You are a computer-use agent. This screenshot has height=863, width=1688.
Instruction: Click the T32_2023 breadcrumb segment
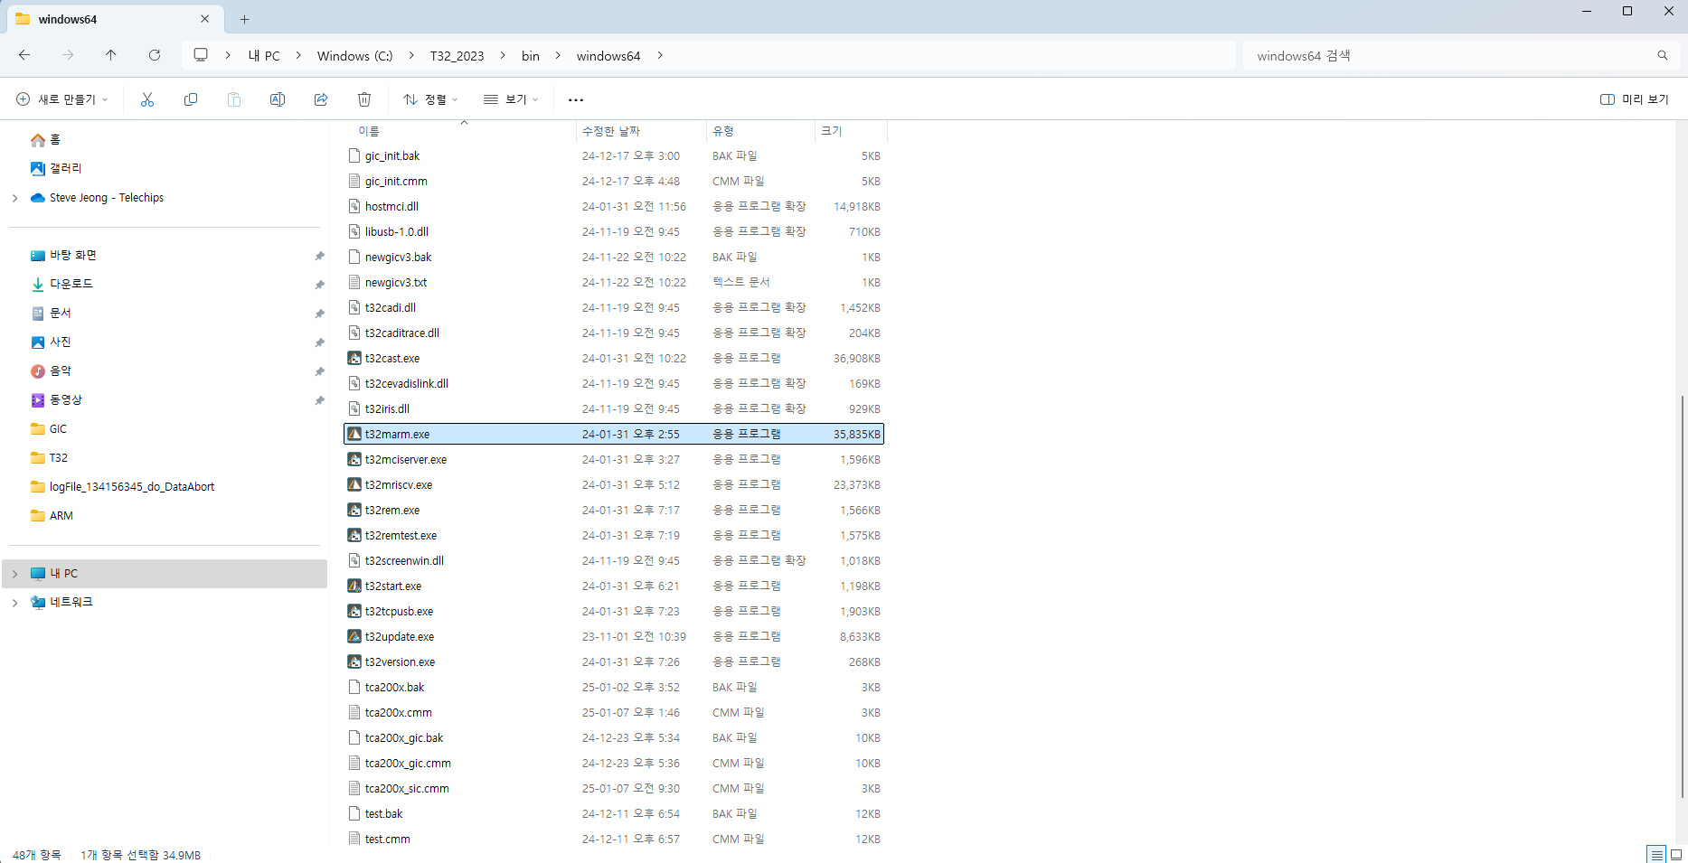click(457, 56)
